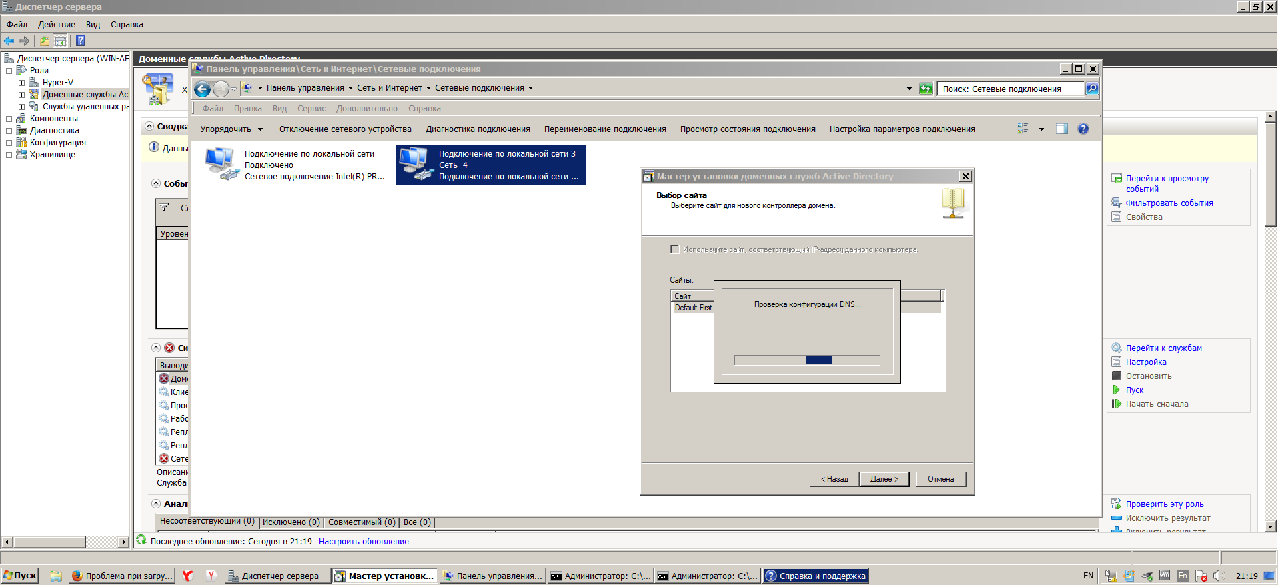This screenshot has width=1278, height=585.
Task: Open the Пуск start button
Action: (x=20, y=576)
